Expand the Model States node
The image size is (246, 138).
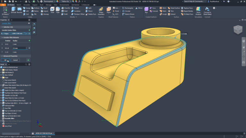pos(1,70)
